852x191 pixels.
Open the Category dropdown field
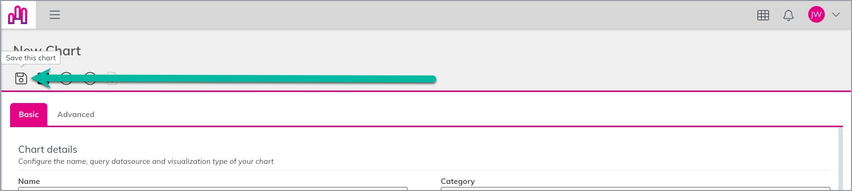635,189
